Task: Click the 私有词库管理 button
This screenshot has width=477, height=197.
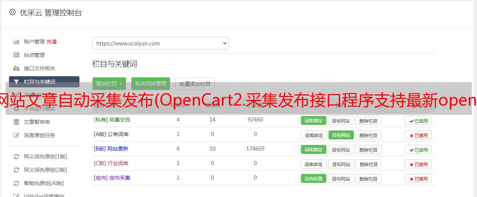Action: [151, 84]
